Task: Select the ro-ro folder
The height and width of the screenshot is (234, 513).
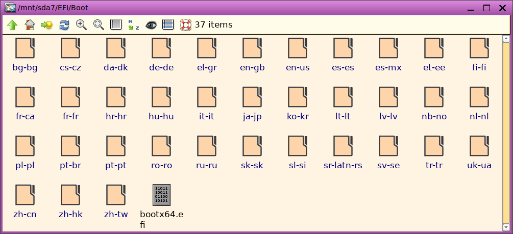Action: point(161,152)
